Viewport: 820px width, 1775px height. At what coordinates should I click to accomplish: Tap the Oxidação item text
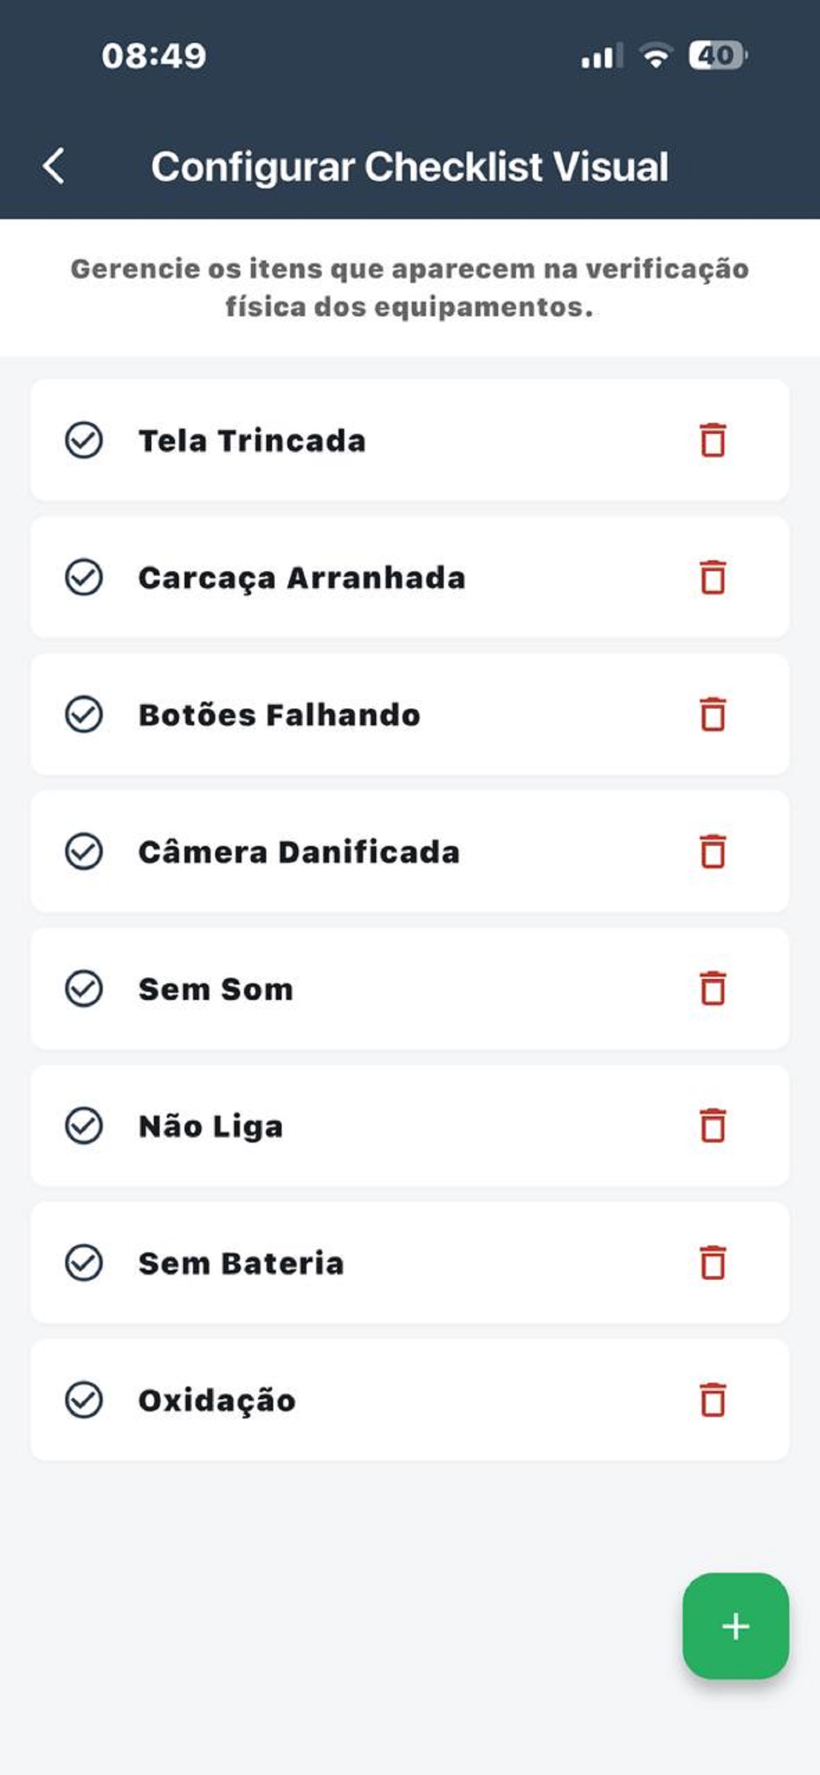pos(217,1401)
